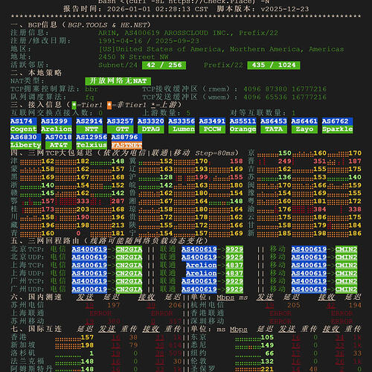Click the 开放网络无NAT green badge

118,81
